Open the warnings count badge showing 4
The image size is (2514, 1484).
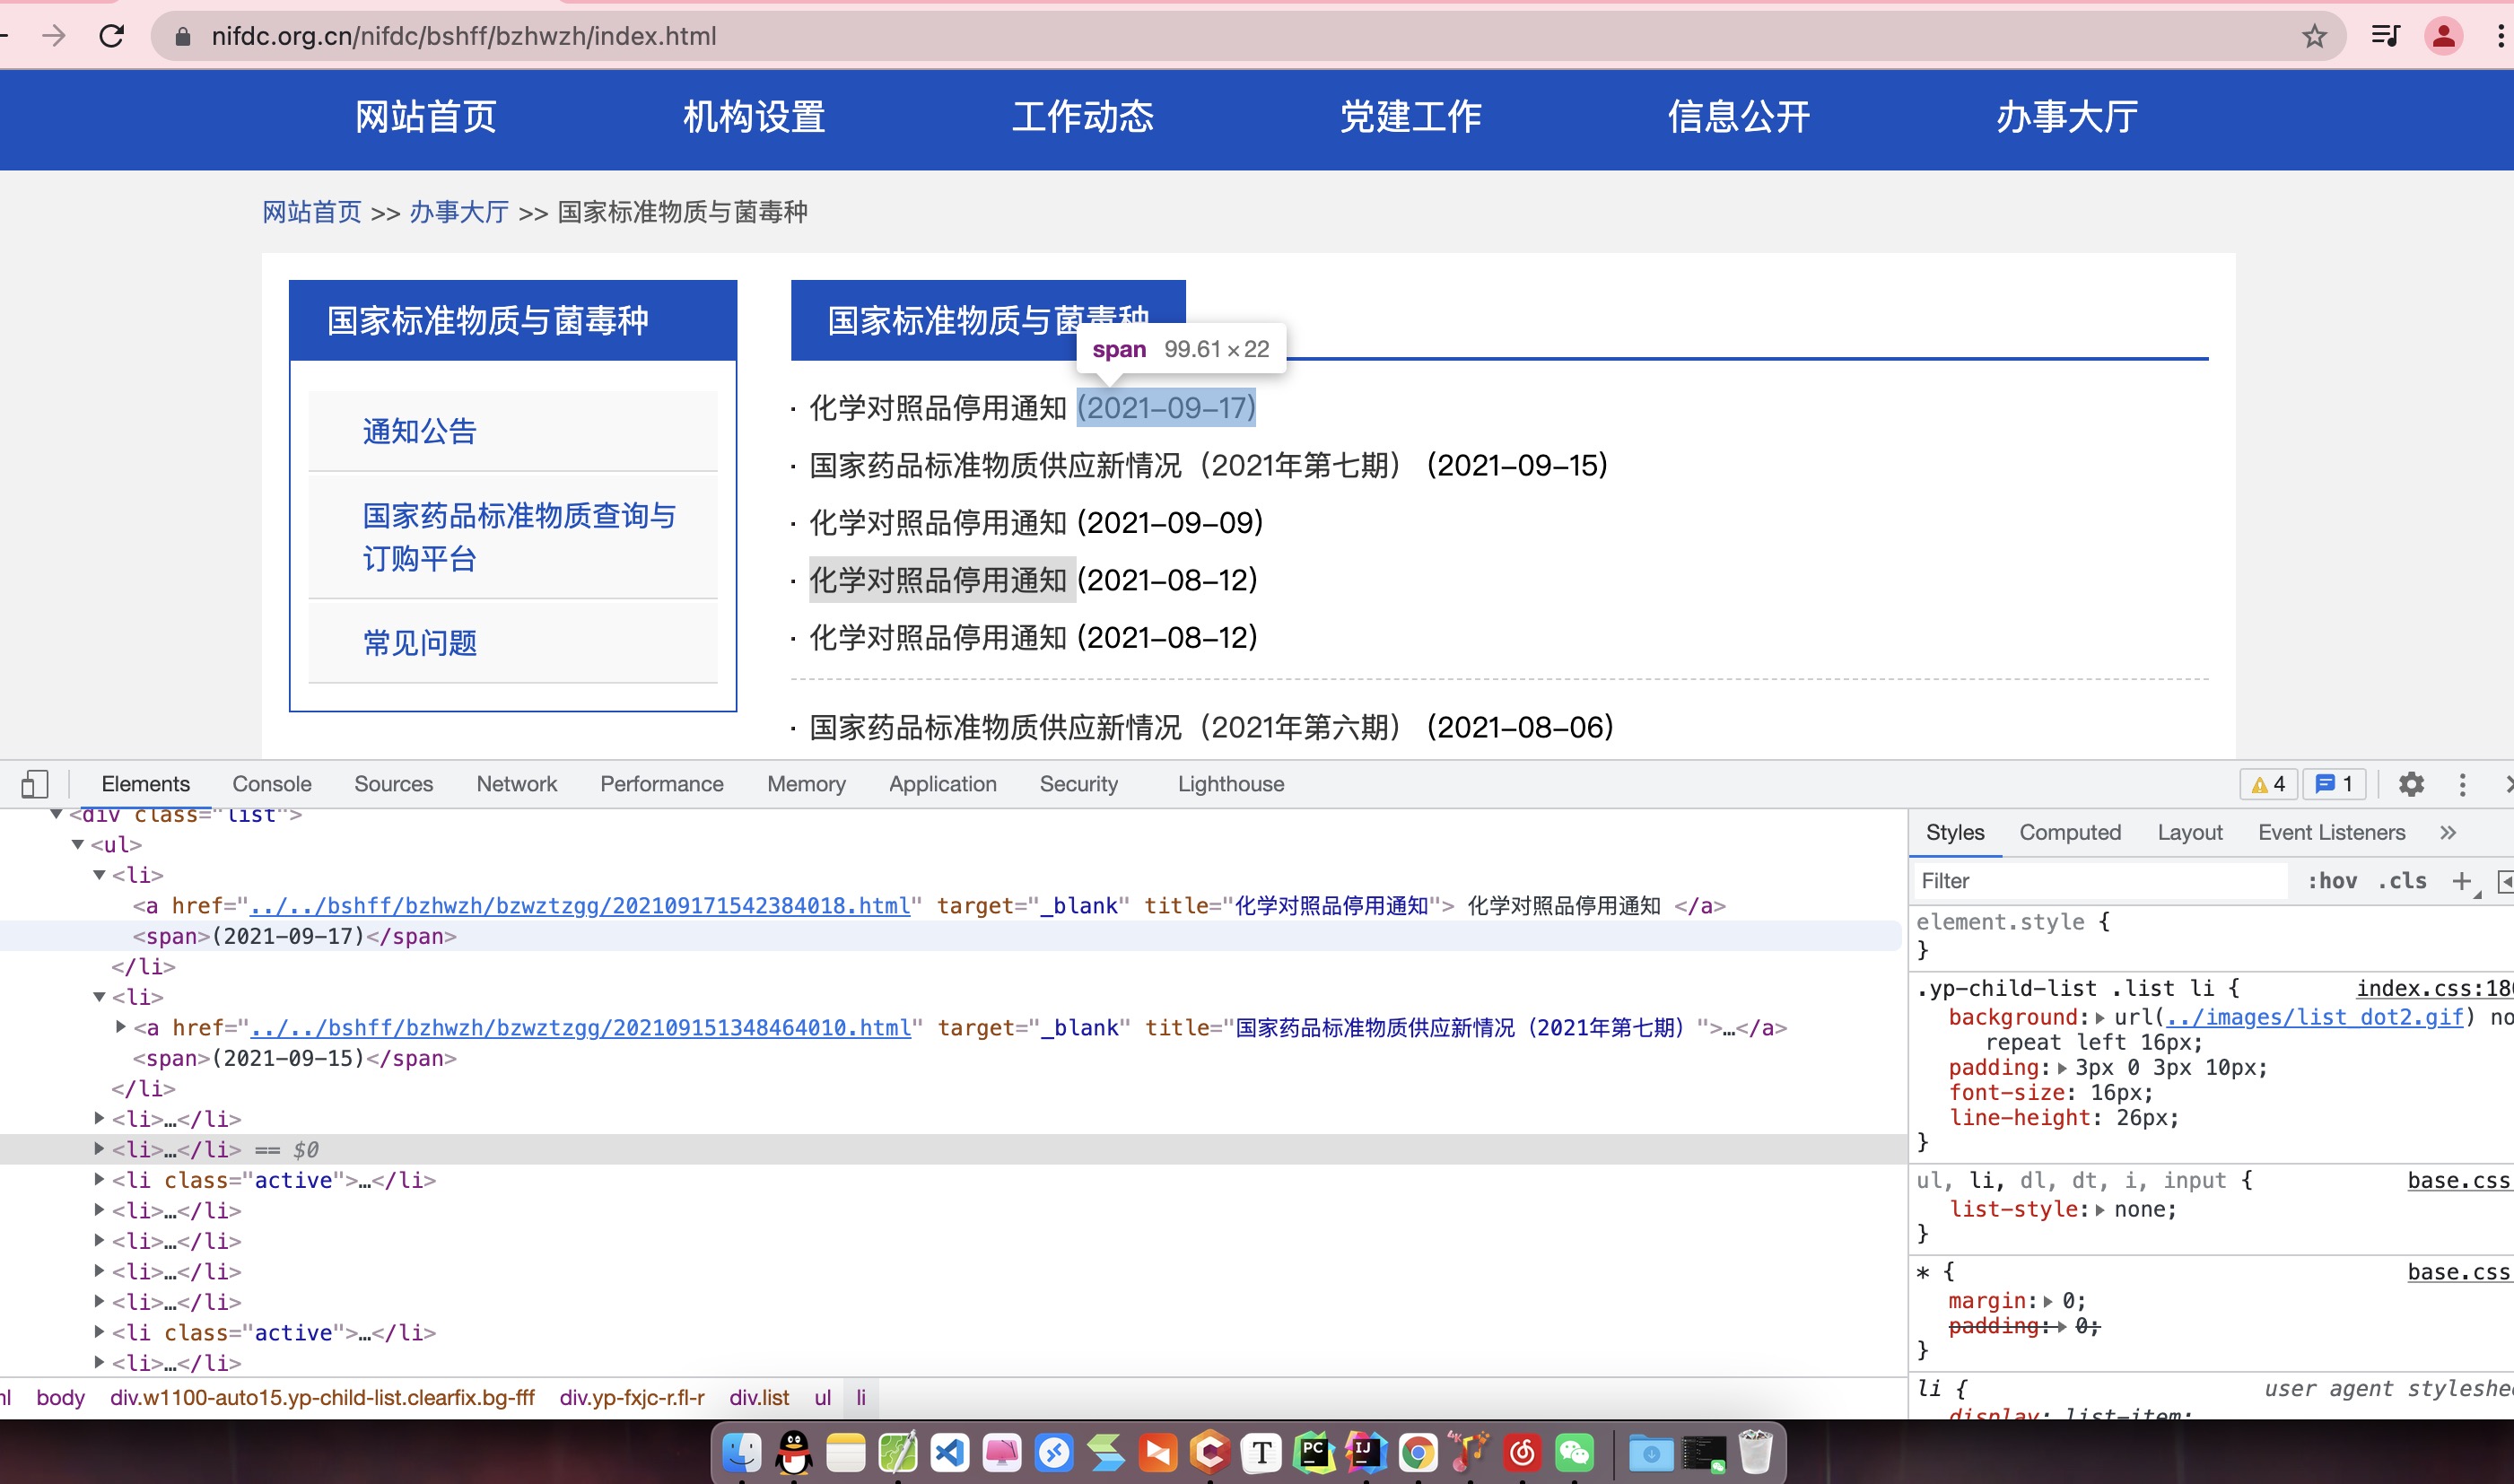2268,784
